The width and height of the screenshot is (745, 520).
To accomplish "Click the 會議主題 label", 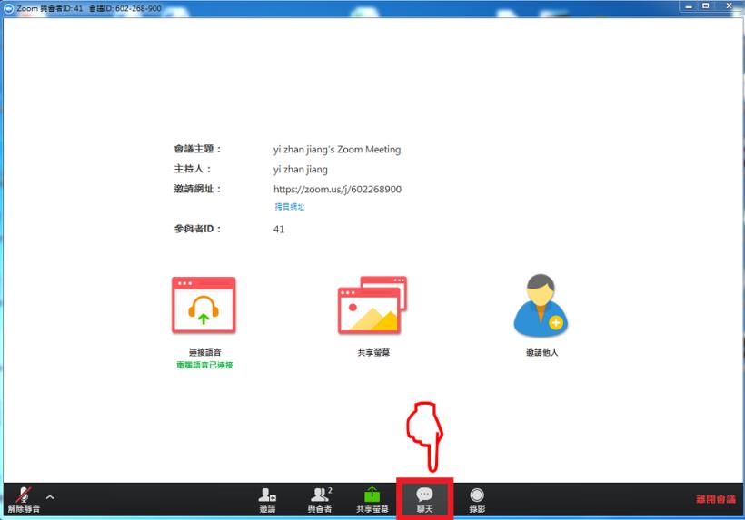I will coord(197,149).
